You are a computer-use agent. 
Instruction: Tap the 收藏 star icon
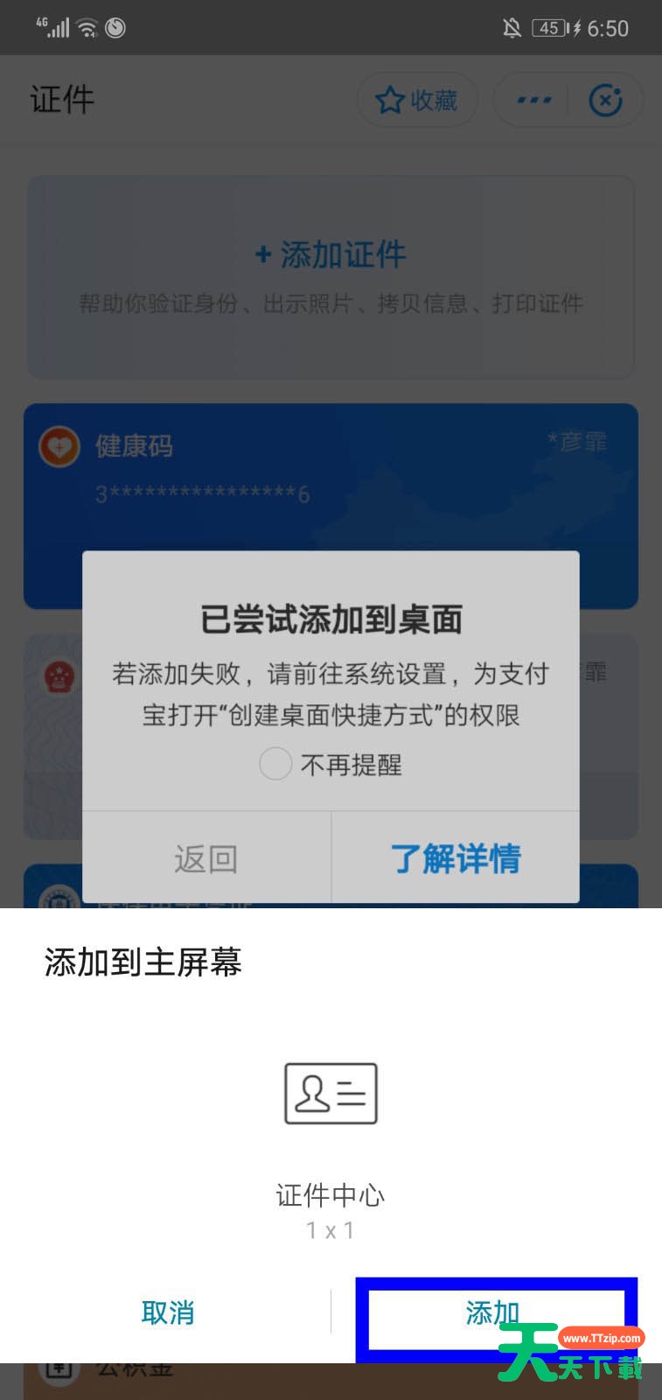[x=389, y=101]
